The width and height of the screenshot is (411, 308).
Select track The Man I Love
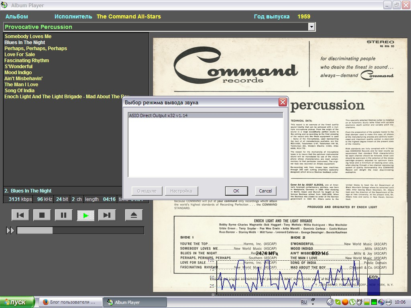coord(21,85)
